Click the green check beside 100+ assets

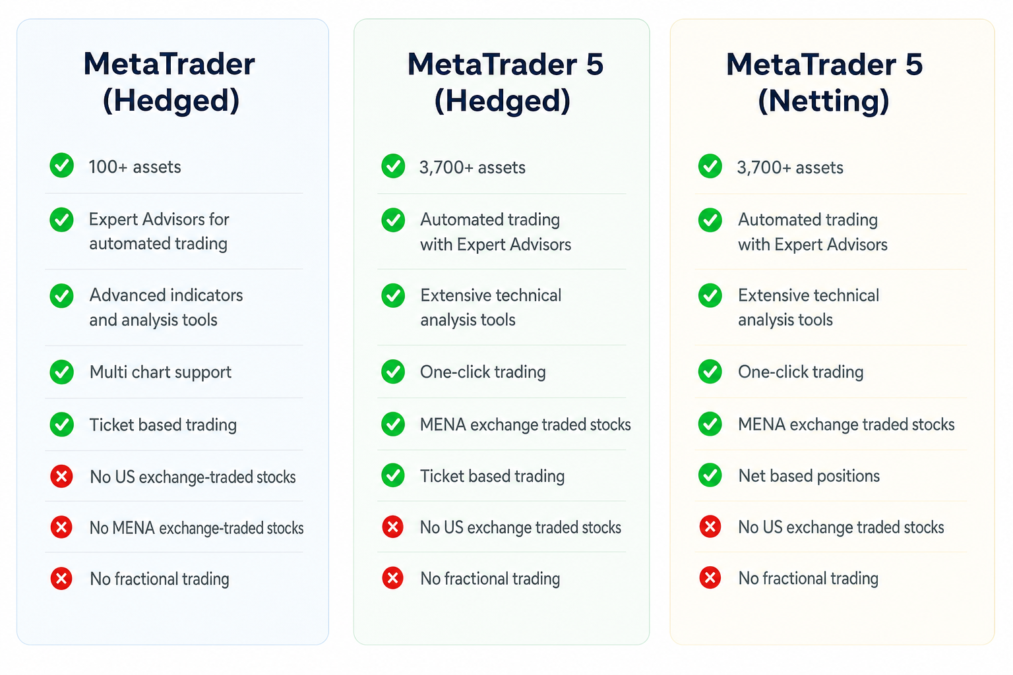click(x=62, y=165)
